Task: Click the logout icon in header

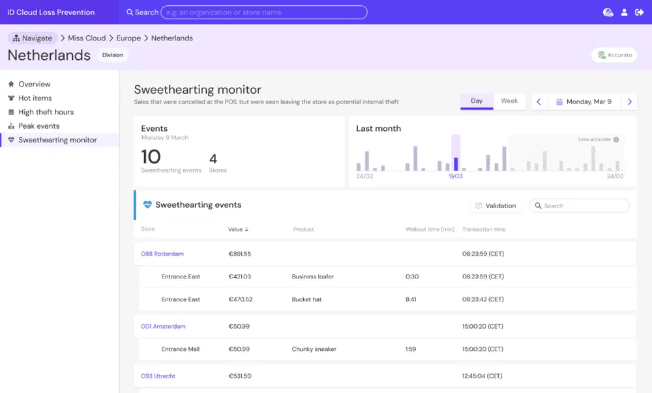Action: pos(640,12)
